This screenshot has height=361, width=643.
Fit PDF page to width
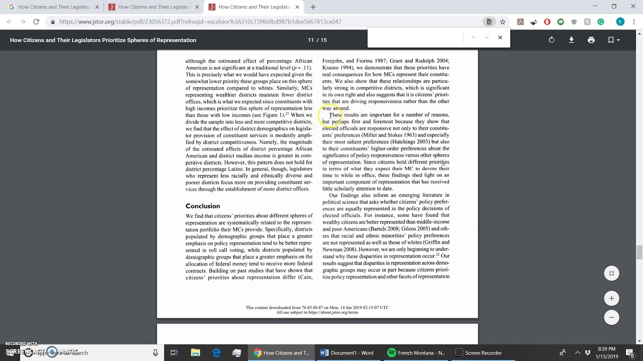point(611,273)
